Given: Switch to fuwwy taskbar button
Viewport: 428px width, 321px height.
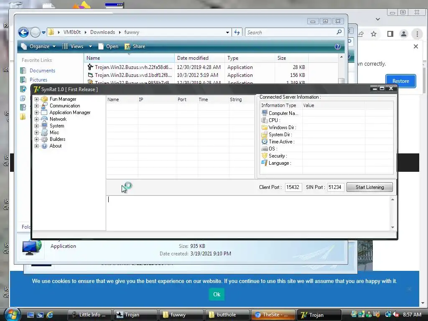Looking at the screenshot, I should point(181,315).
